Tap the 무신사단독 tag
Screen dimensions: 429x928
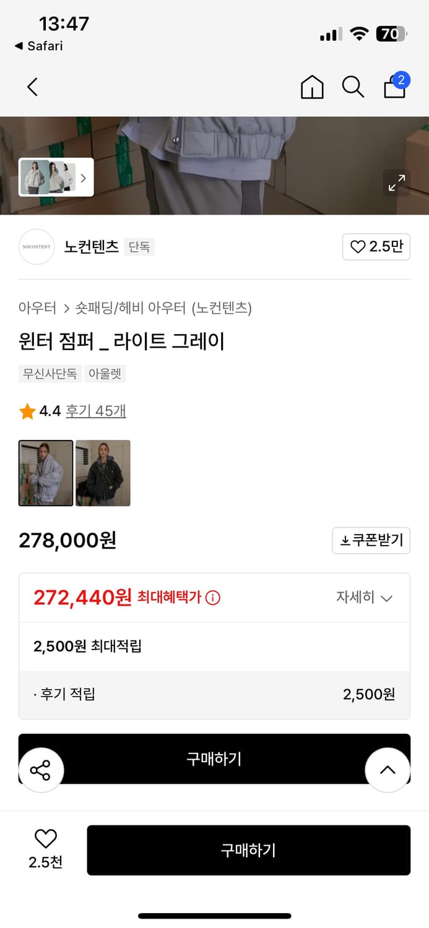tap(50, 374)
